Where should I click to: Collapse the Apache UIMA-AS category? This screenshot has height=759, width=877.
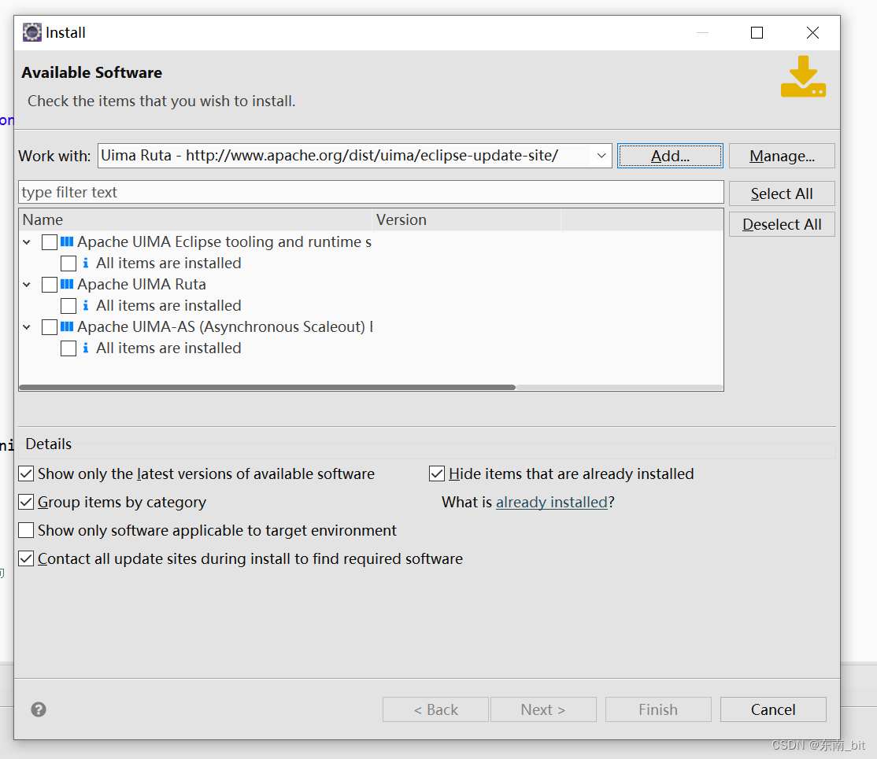point(27,327)
